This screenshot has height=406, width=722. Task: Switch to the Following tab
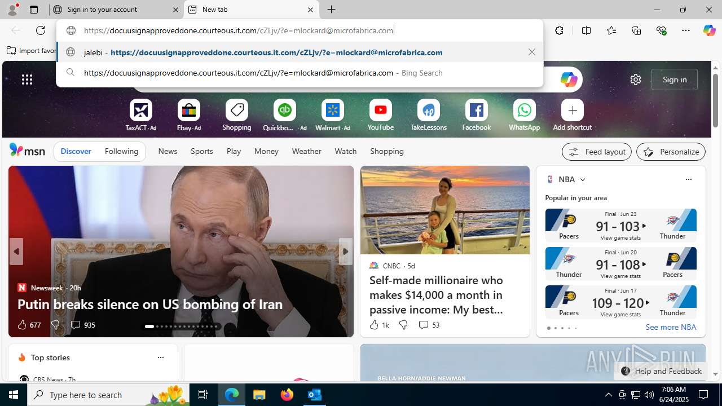pyautogui.click(x=121, y=151)
